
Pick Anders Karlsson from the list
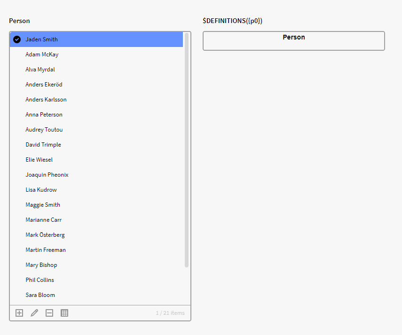pos(46,100)
